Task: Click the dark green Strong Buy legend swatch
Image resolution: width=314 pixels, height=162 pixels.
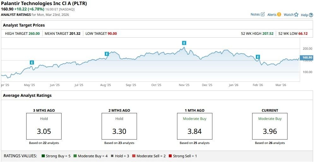Action: [x=43, y=156]
